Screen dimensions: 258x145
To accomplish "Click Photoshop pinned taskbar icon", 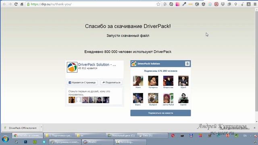I will tap(25, 142).
